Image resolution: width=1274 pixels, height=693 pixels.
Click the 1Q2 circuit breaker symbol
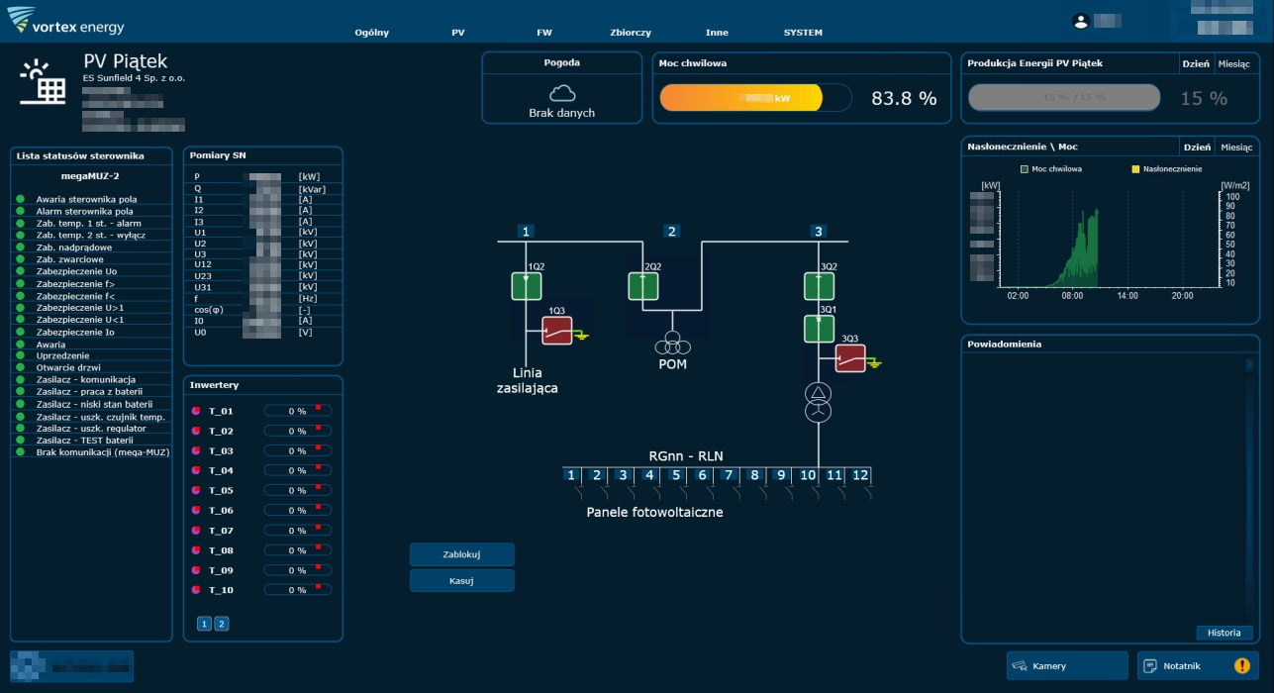(526, 286)
